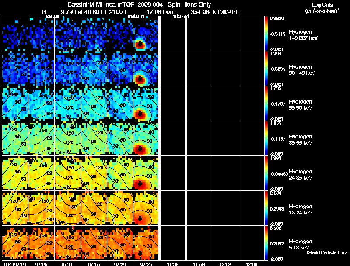The width and height of the screenshot is (350, 266).
Task: Click the Hydrogen 35-55 keV color bar
Action: click(266, 138)
